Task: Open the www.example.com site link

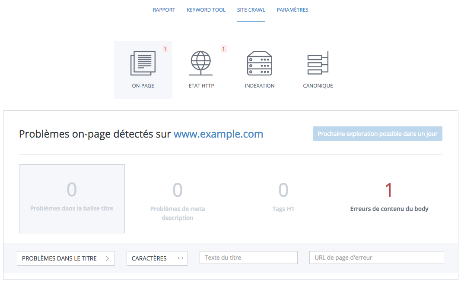Action: [218, 134]
